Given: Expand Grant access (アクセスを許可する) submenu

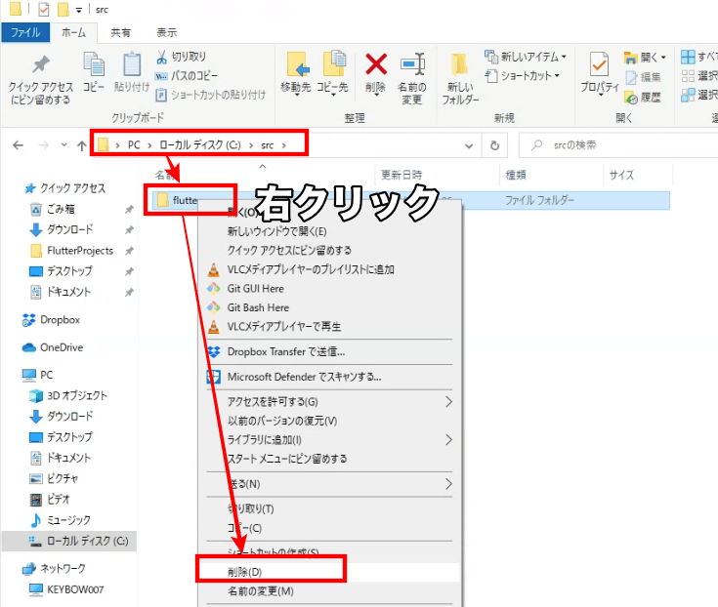Looking at the screenshot, I should click(448, 402).
